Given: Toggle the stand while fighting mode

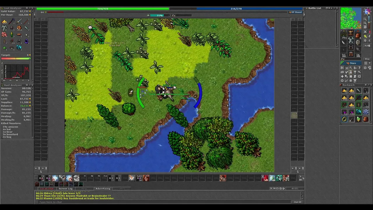Looking at the screenshot, I should click(x=370, y=32).
